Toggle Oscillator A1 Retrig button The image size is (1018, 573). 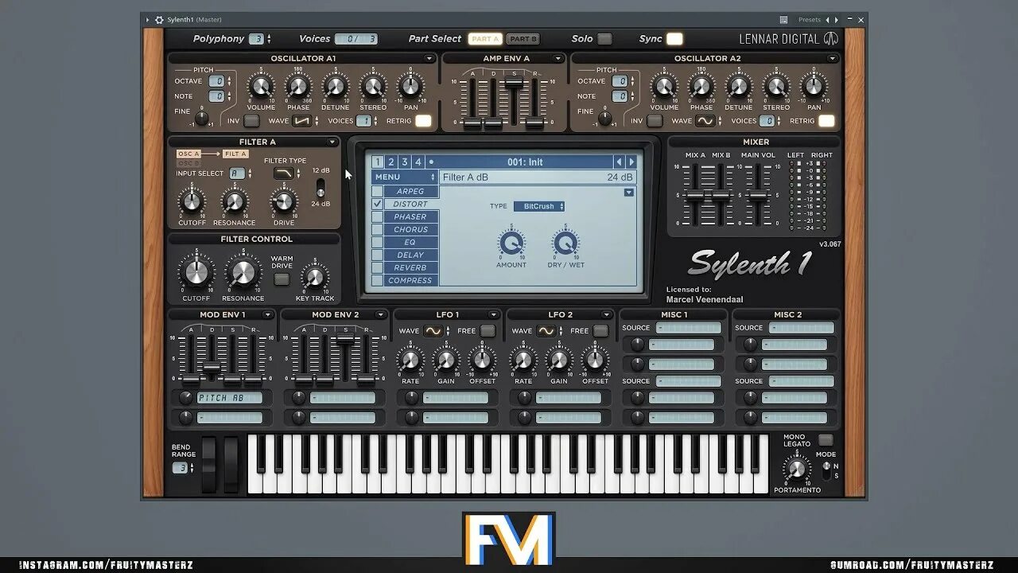coord(423,121)
